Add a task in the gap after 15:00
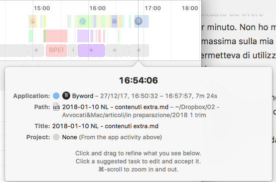Image resolution: width=276 pixels, height=182 pixels. (x=36, y=50)
